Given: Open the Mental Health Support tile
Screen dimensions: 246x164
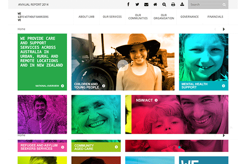Looking at the screenshot, I should pyautogui.click(x=203, y=85).
